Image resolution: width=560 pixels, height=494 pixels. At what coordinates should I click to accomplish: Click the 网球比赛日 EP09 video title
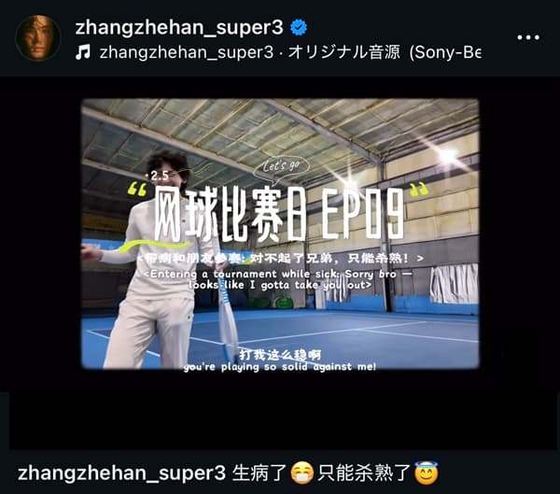279,215
